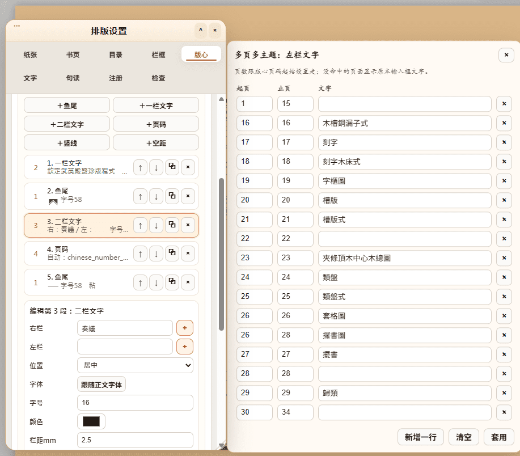The height and width of the screenshot is (456, 520).
Task: Open multi-page themes for 右栏
Action: click(x=185, y=328)
